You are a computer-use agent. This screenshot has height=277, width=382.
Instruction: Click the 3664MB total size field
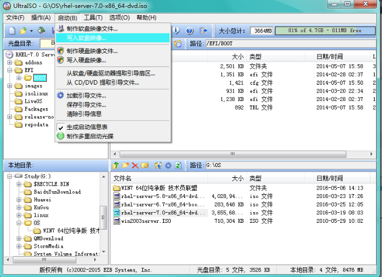(x=262, y=31)
